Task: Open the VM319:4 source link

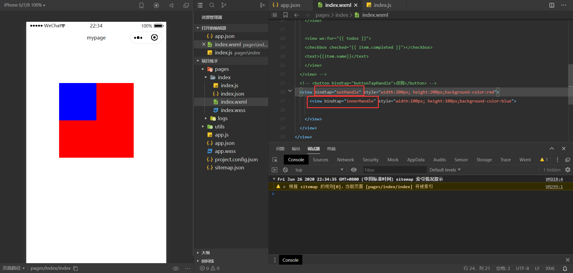Action: [x=554, y=179]
